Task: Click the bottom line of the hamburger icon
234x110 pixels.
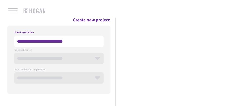Action: click(x=13, y=13)
